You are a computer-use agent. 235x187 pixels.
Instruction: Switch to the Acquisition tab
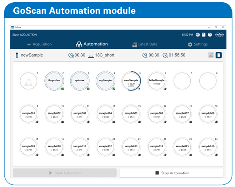coord(39,44)
